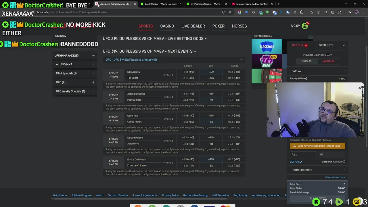Toggle Michael Page -215 win odds
The width and height of the screenshot is (368, 207).
click(211, 100)
